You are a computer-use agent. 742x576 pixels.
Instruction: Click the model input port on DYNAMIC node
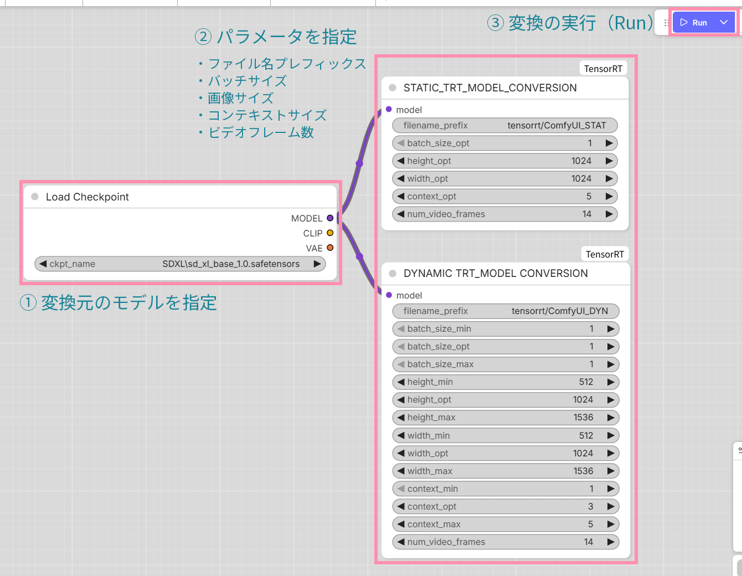389,295
